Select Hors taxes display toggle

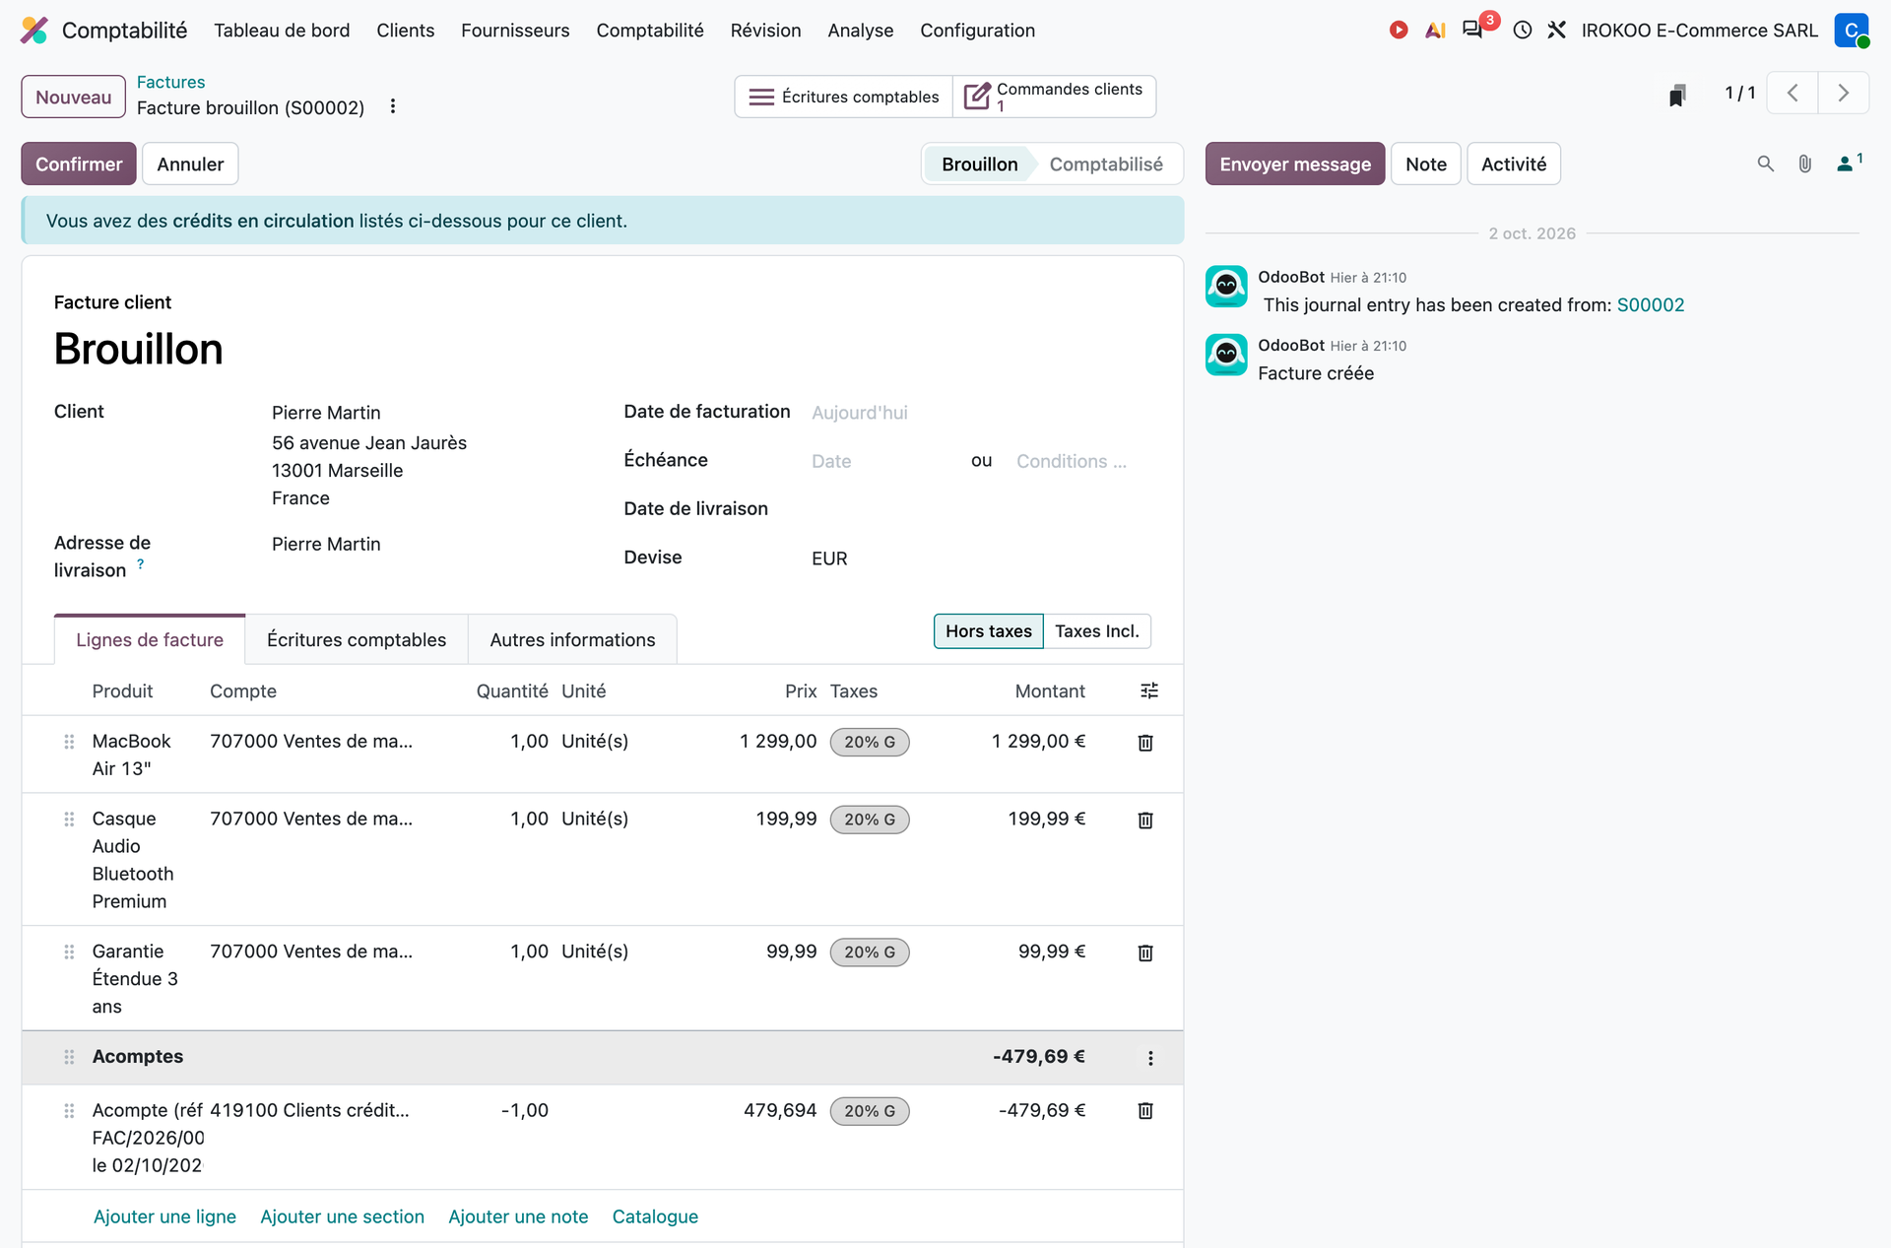pos(989,631)
